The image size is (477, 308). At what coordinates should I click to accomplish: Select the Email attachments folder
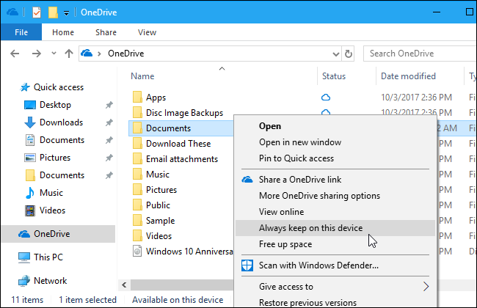(x=182, y=159)
